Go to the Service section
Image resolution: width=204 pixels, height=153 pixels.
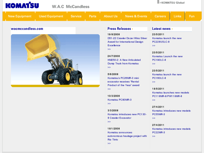point(76,16)
